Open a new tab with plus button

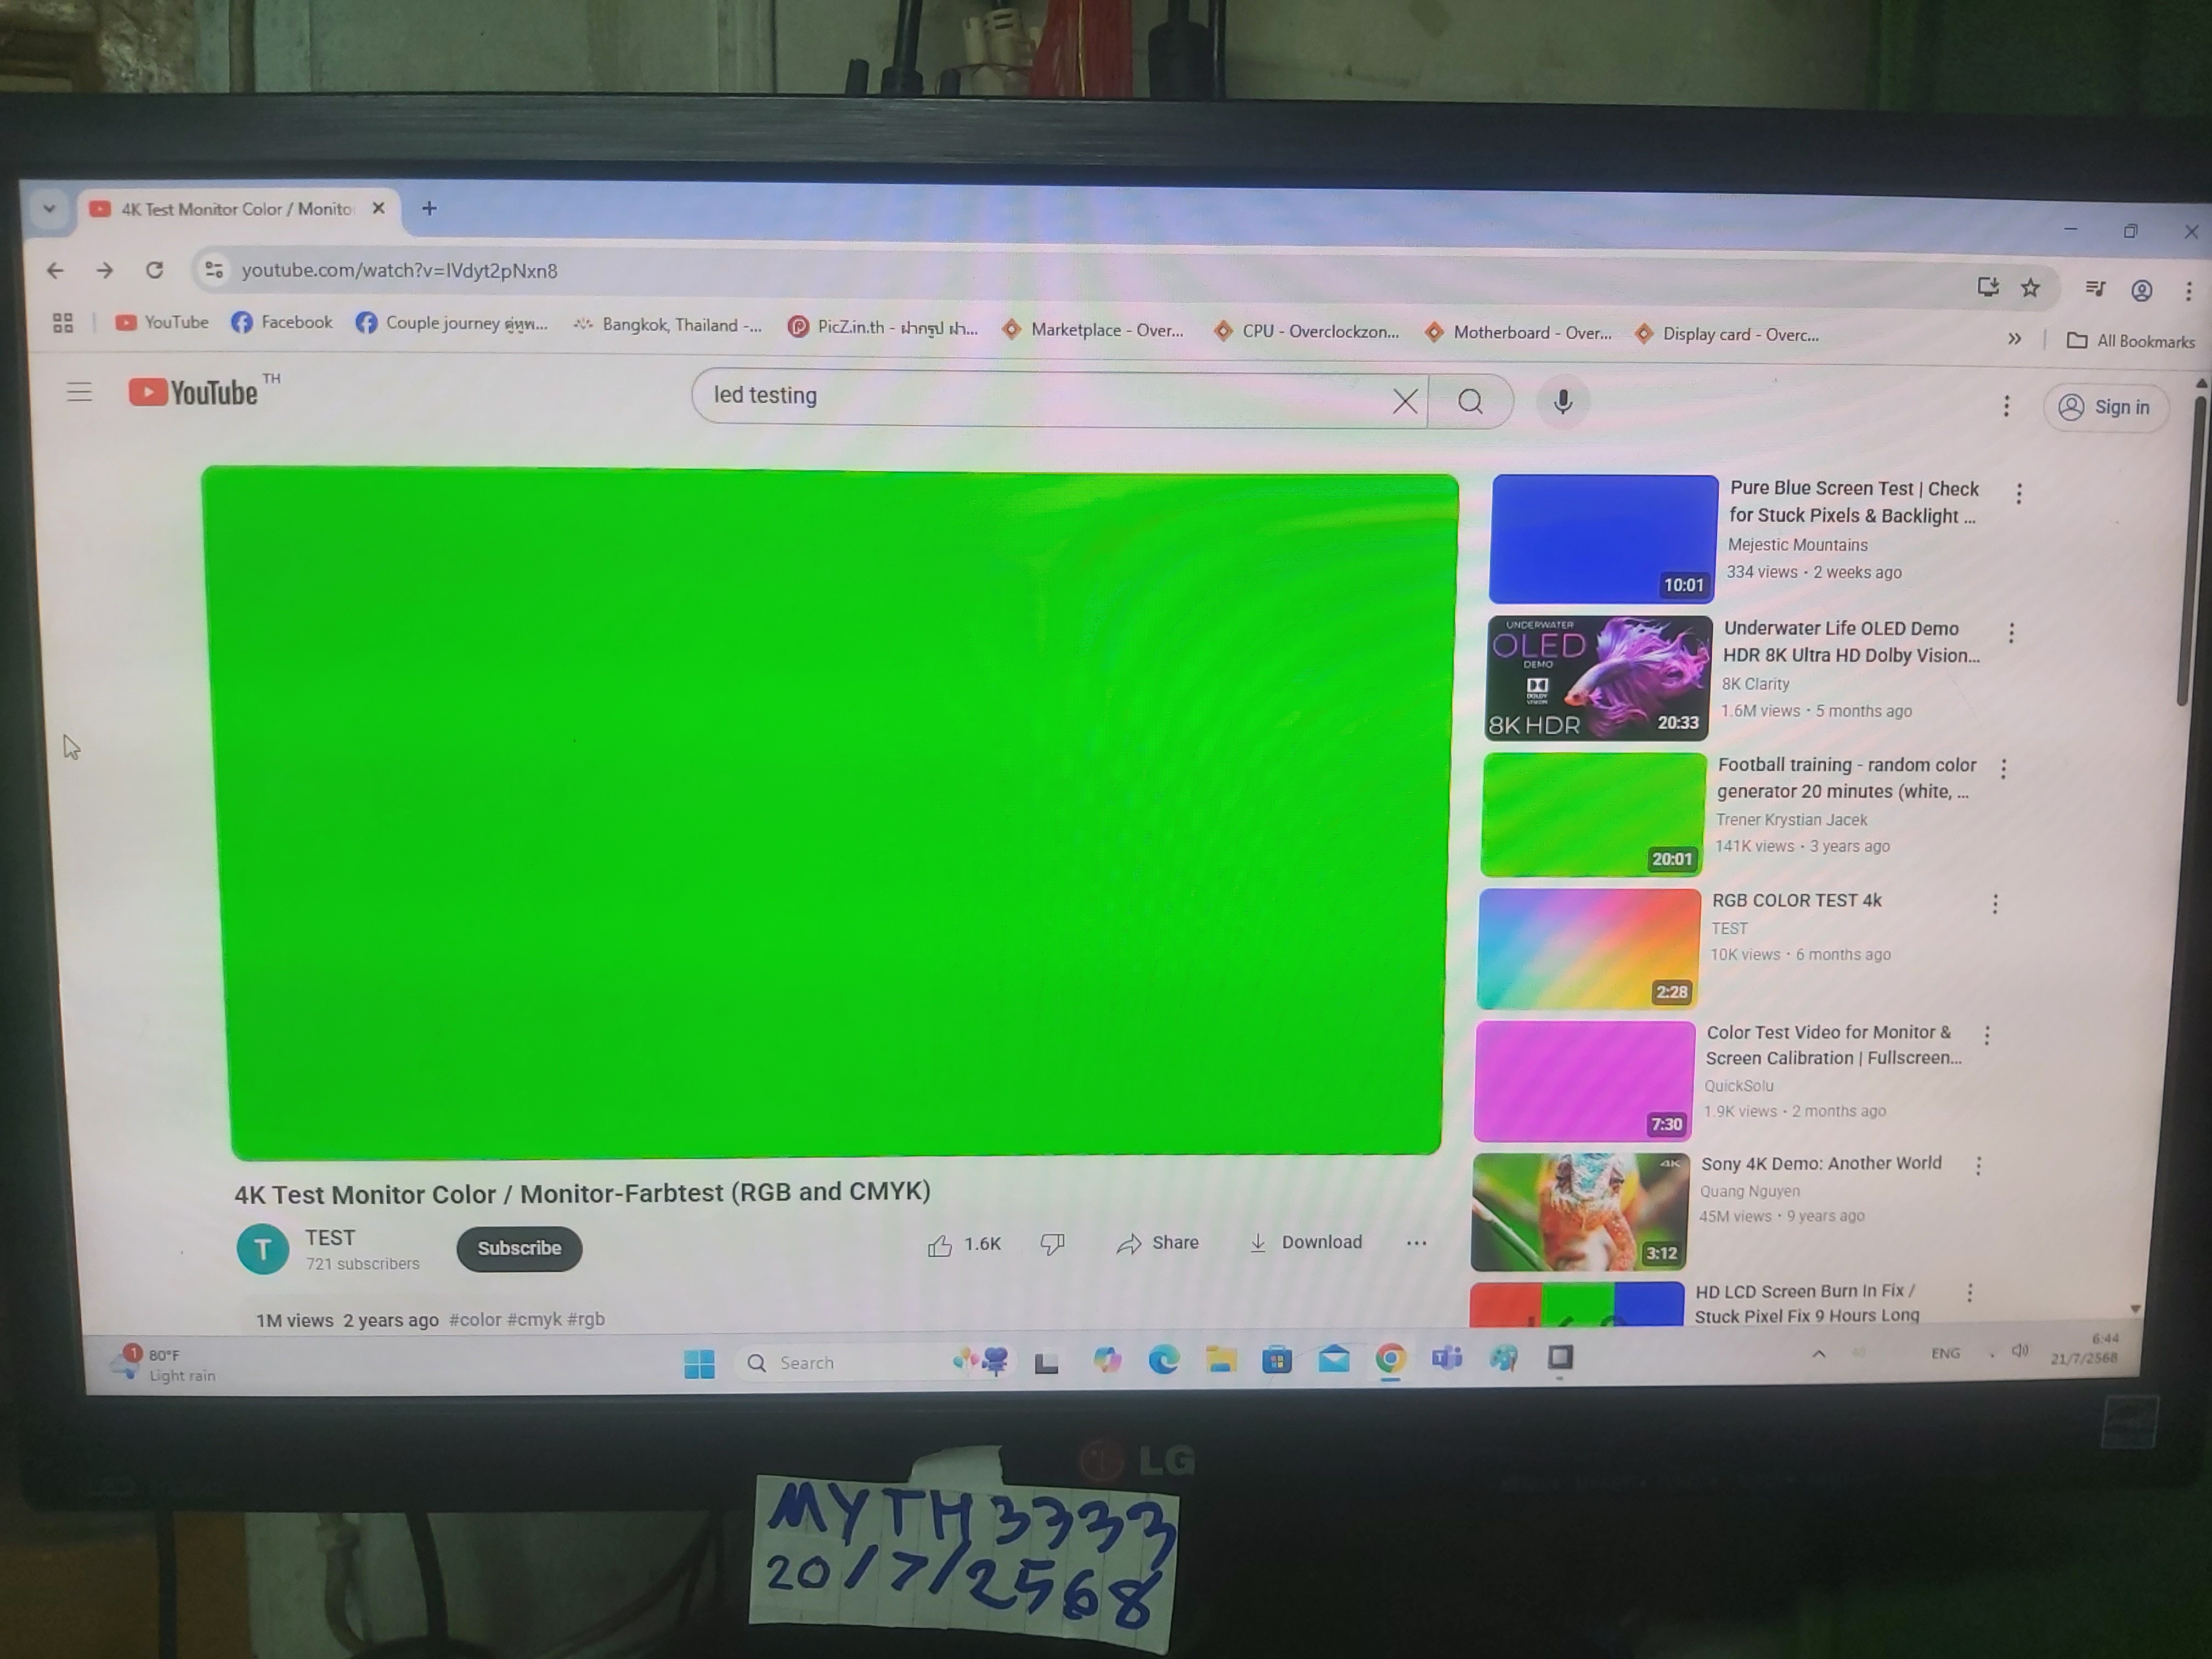429,208
